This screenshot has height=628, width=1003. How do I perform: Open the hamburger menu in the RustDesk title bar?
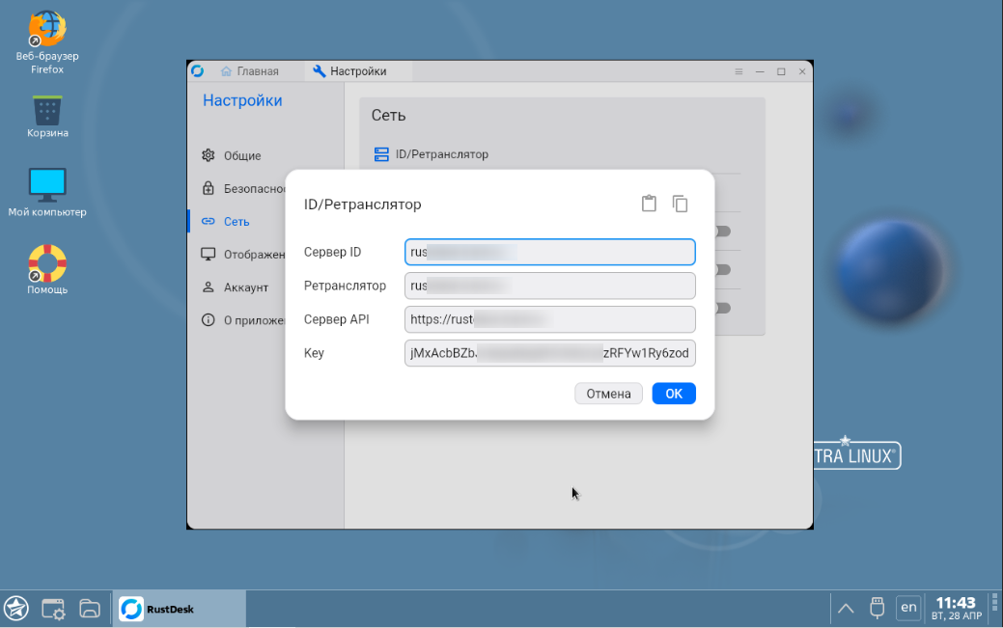tap(738, 71)
